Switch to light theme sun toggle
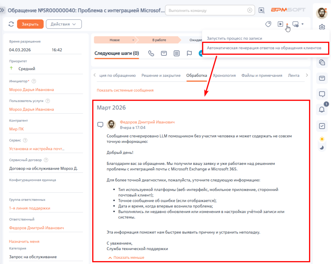Viewport: 331px width, 264px height. (322, 139)
